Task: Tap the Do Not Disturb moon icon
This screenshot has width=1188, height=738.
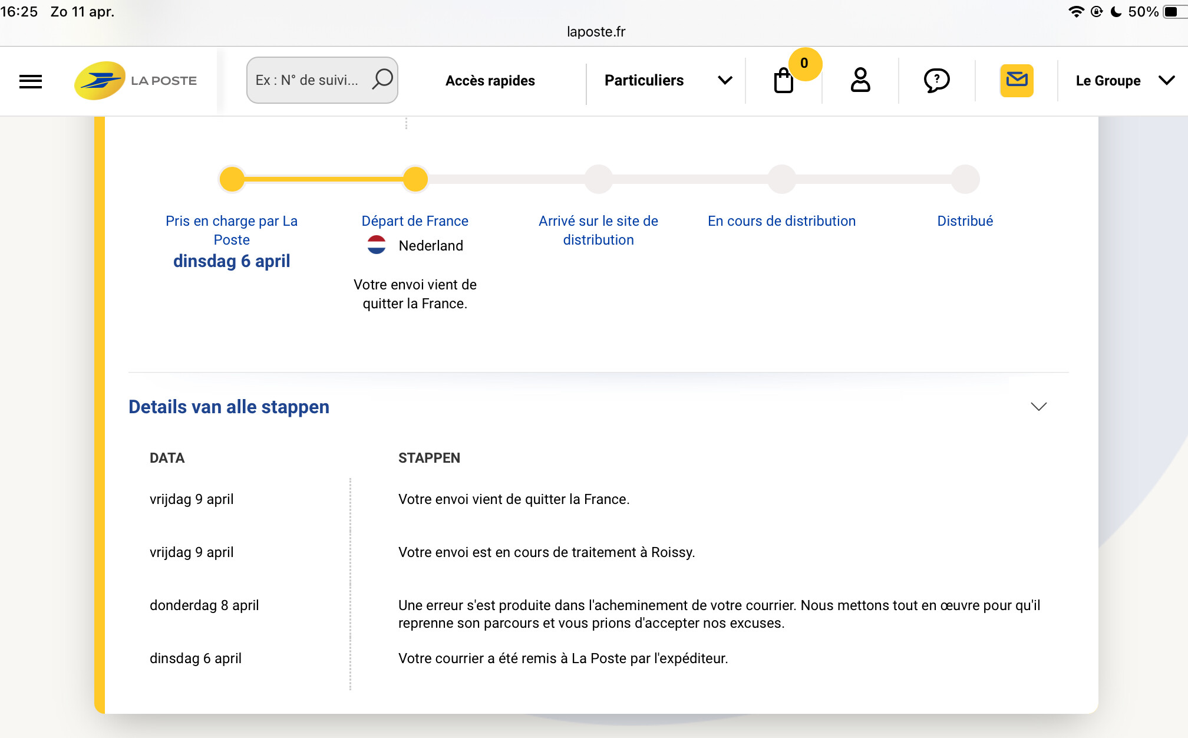Action: tap(1116, 12)
